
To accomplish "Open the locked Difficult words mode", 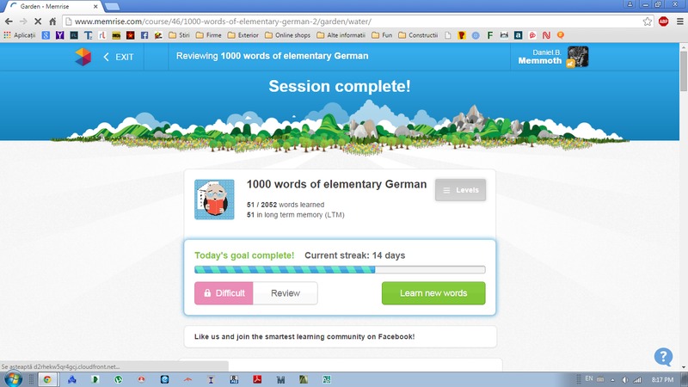I will pos(224,293).
